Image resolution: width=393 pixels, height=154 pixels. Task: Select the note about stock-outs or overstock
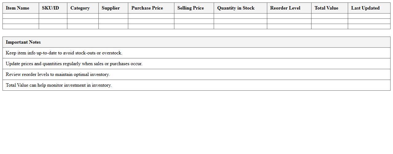[x=64, y=53]
